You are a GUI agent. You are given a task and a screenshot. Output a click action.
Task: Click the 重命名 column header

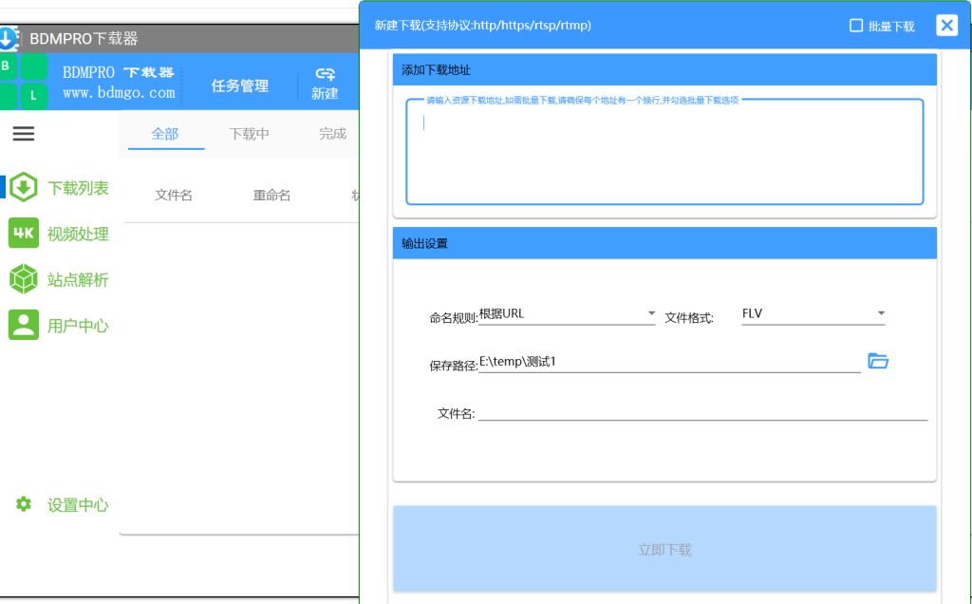[x=271, y=195]
